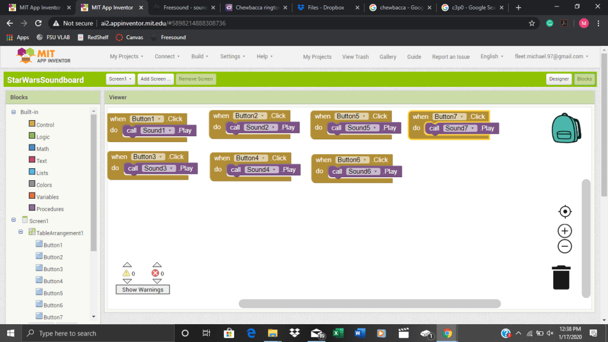Collapse the Built-in blocks tree
The height and width of the screenshot is (342, 608).
pos(14,112)
